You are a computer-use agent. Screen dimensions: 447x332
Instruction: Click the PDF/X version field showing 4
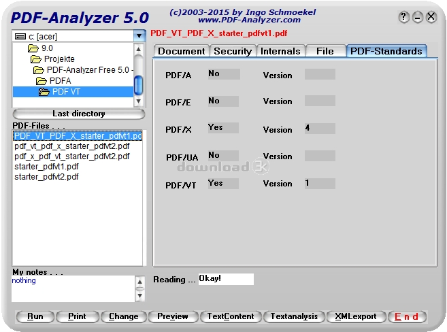pos(320,129)
